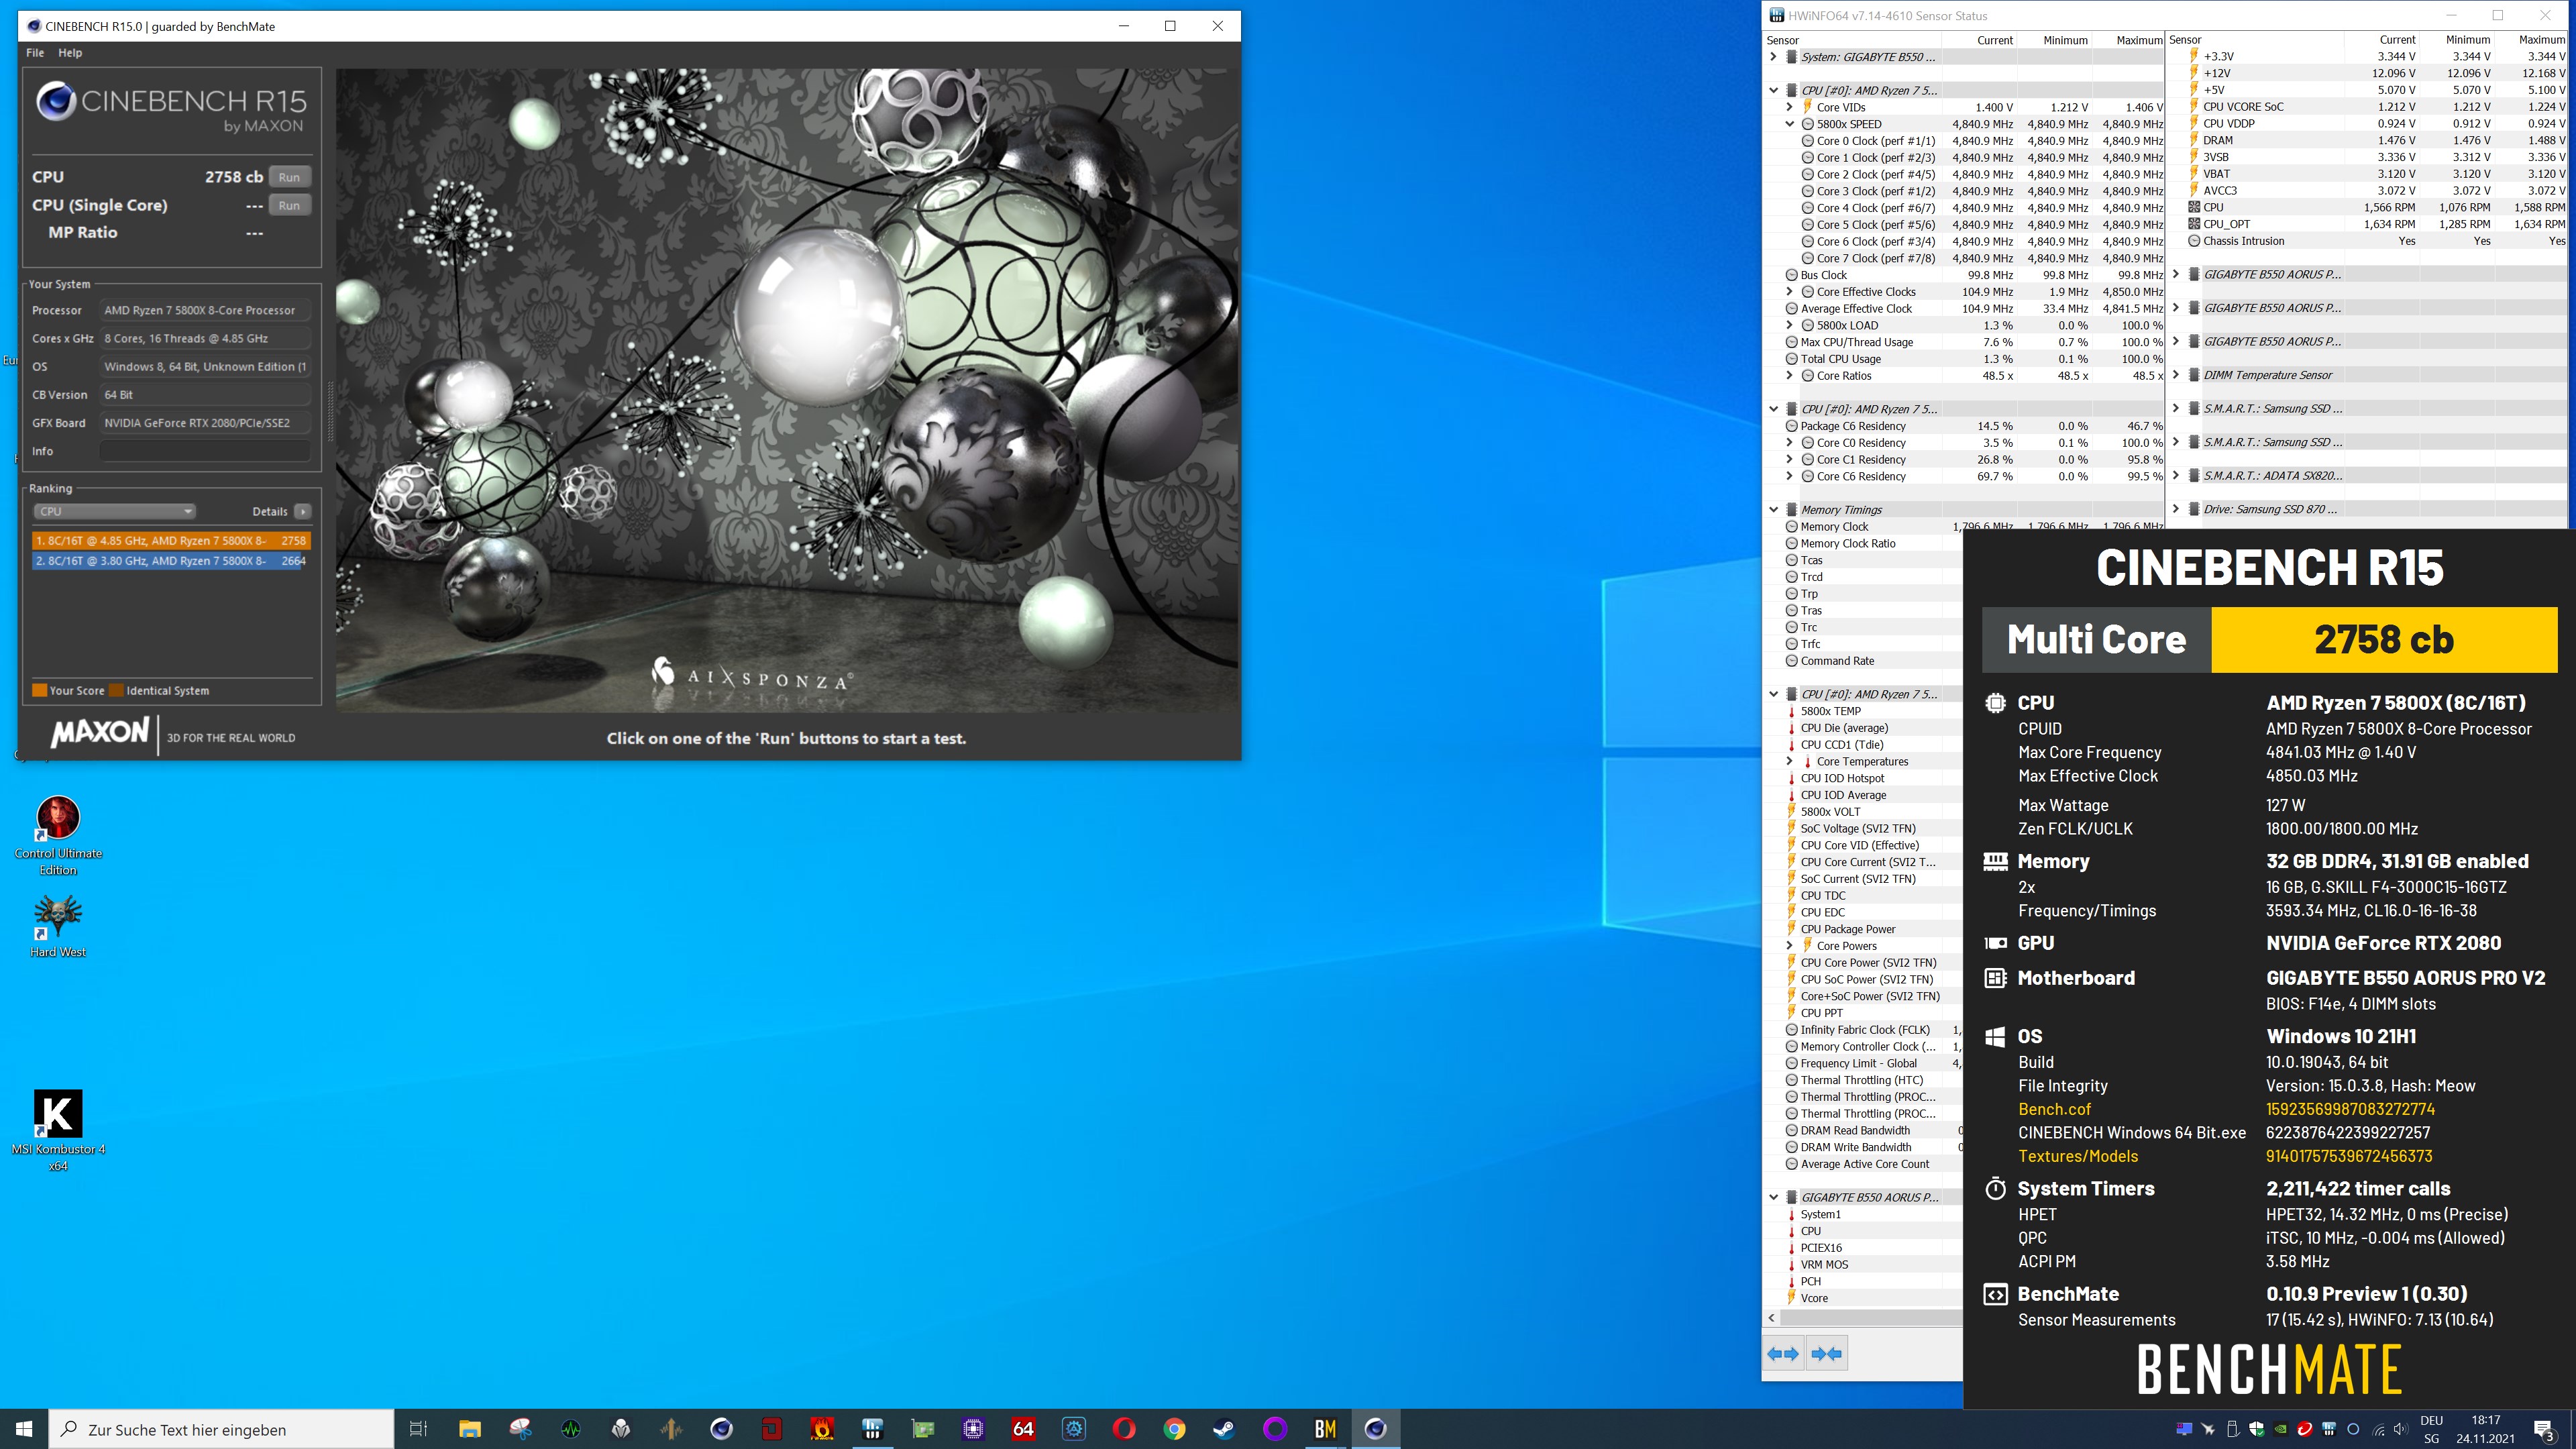Click the ranking Details arrow button
This screenshot has height=1449, width=2576.
pos(303,511)
